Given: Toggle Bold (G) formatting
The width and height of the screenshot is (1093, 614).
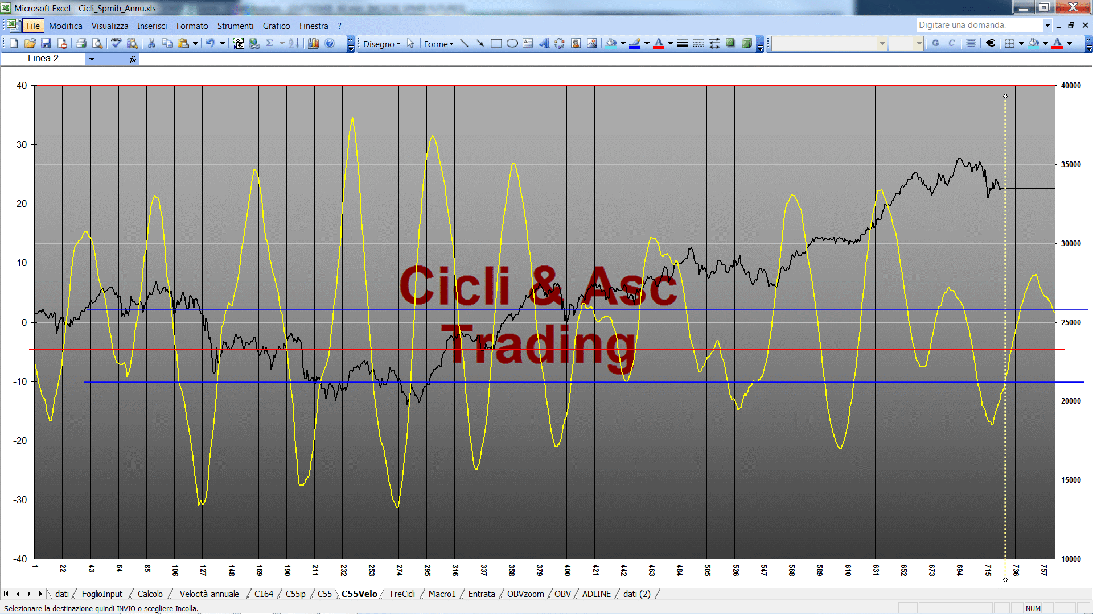Looking at the screenshot, I should (935, 43).
